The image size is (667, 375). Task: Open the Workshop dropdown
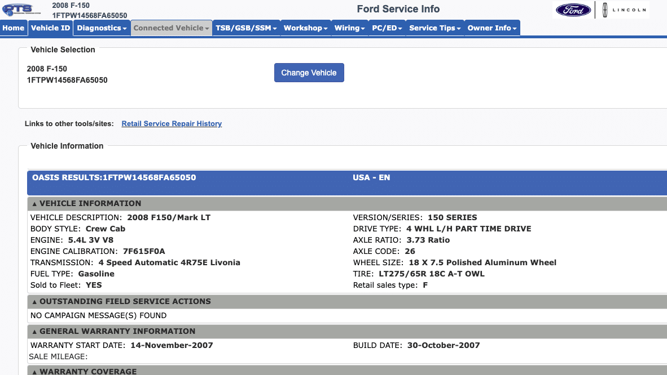coord(305,28)
